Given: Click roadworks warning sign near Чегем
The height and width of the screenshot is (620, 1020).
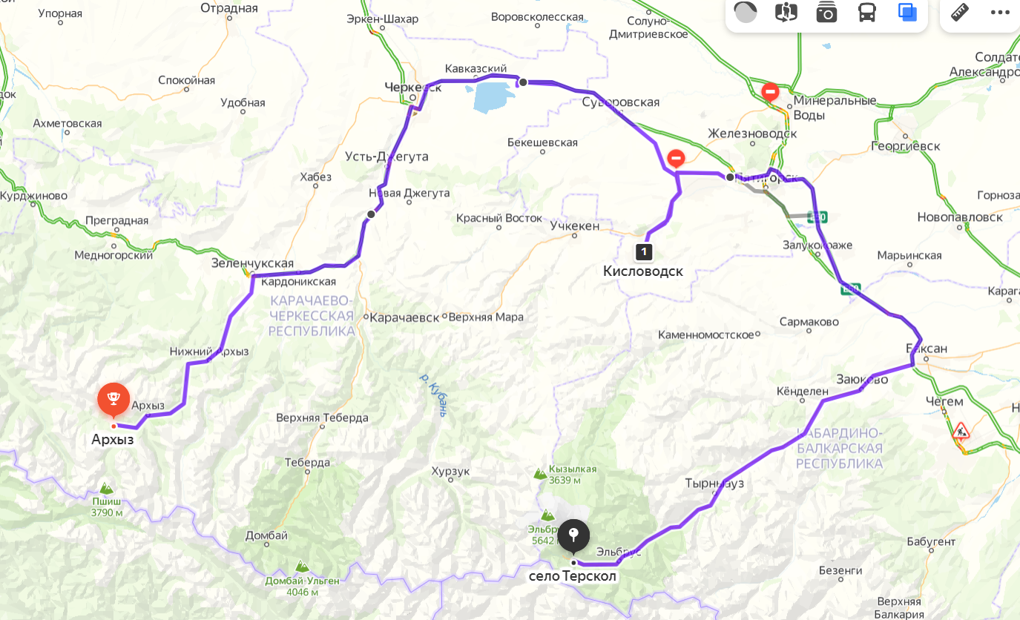Looking at the screenshot, I should click(x=961, y=430).
